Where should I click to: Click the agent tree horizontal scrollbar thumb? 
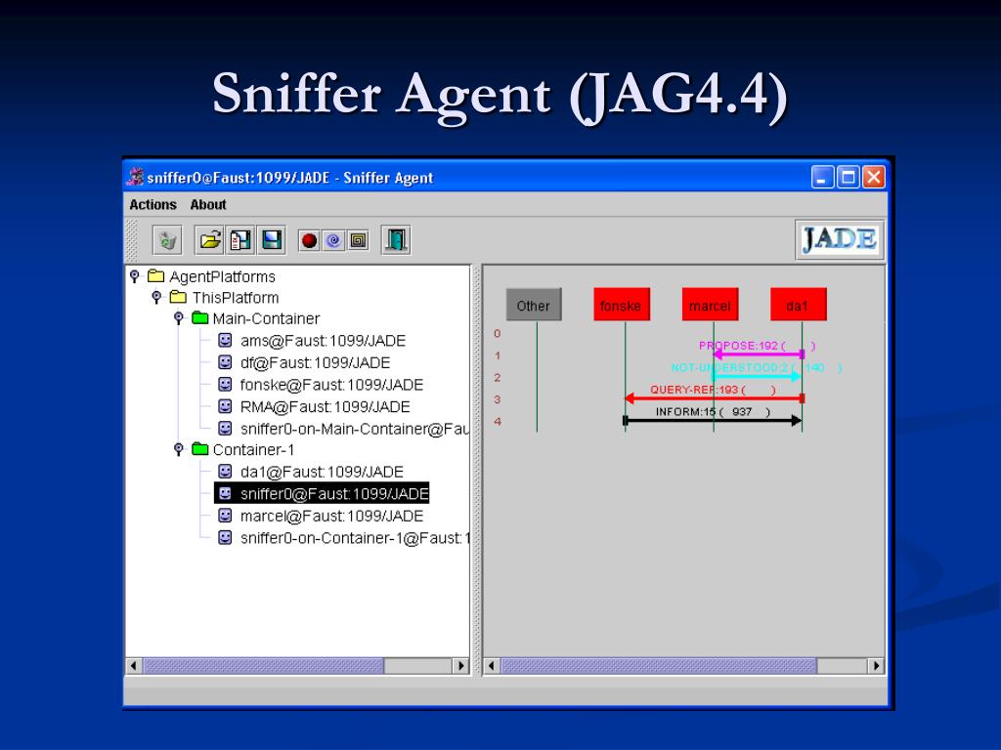click(x=263, y=666)
